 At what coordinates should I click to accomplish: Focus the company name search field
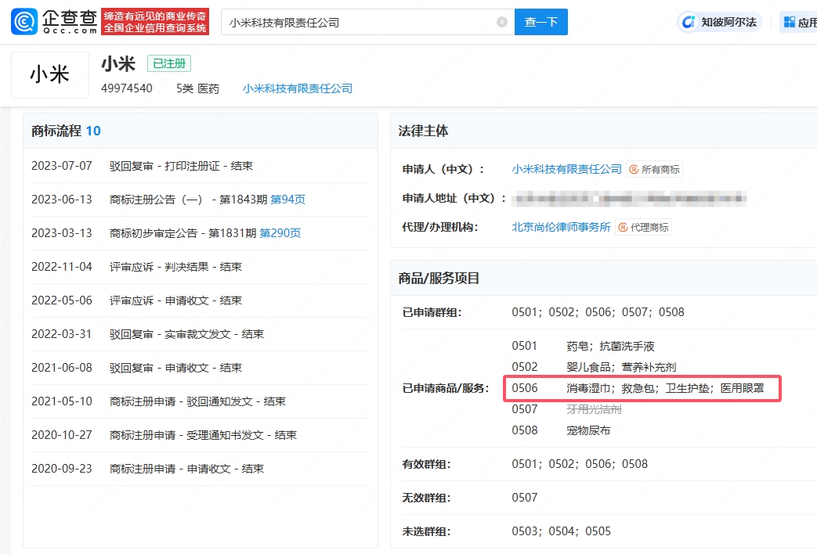(x=360, y=23)
